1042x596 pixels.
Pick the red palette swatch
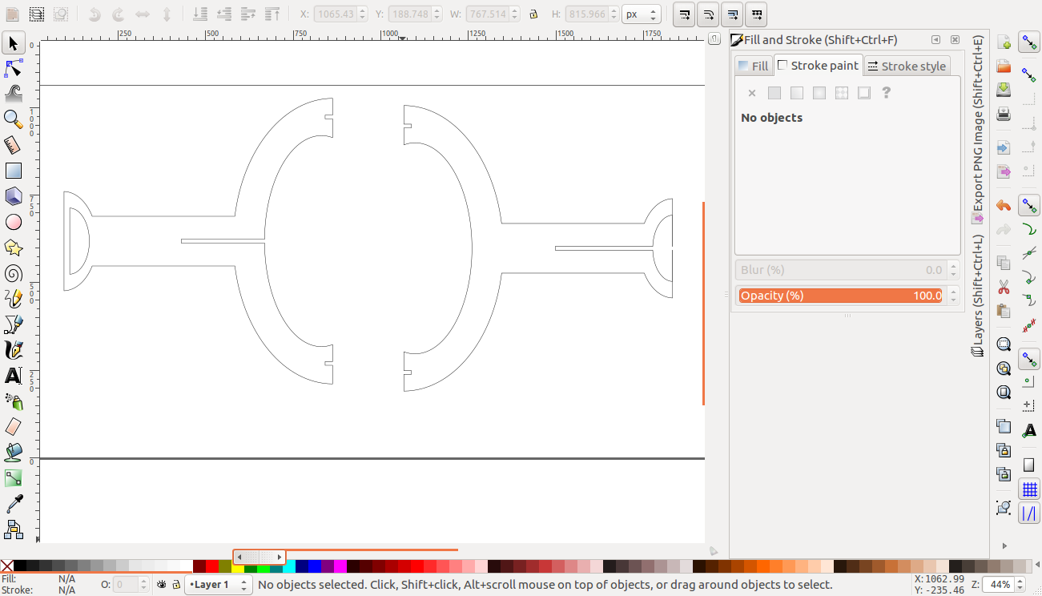click(212, 566)
